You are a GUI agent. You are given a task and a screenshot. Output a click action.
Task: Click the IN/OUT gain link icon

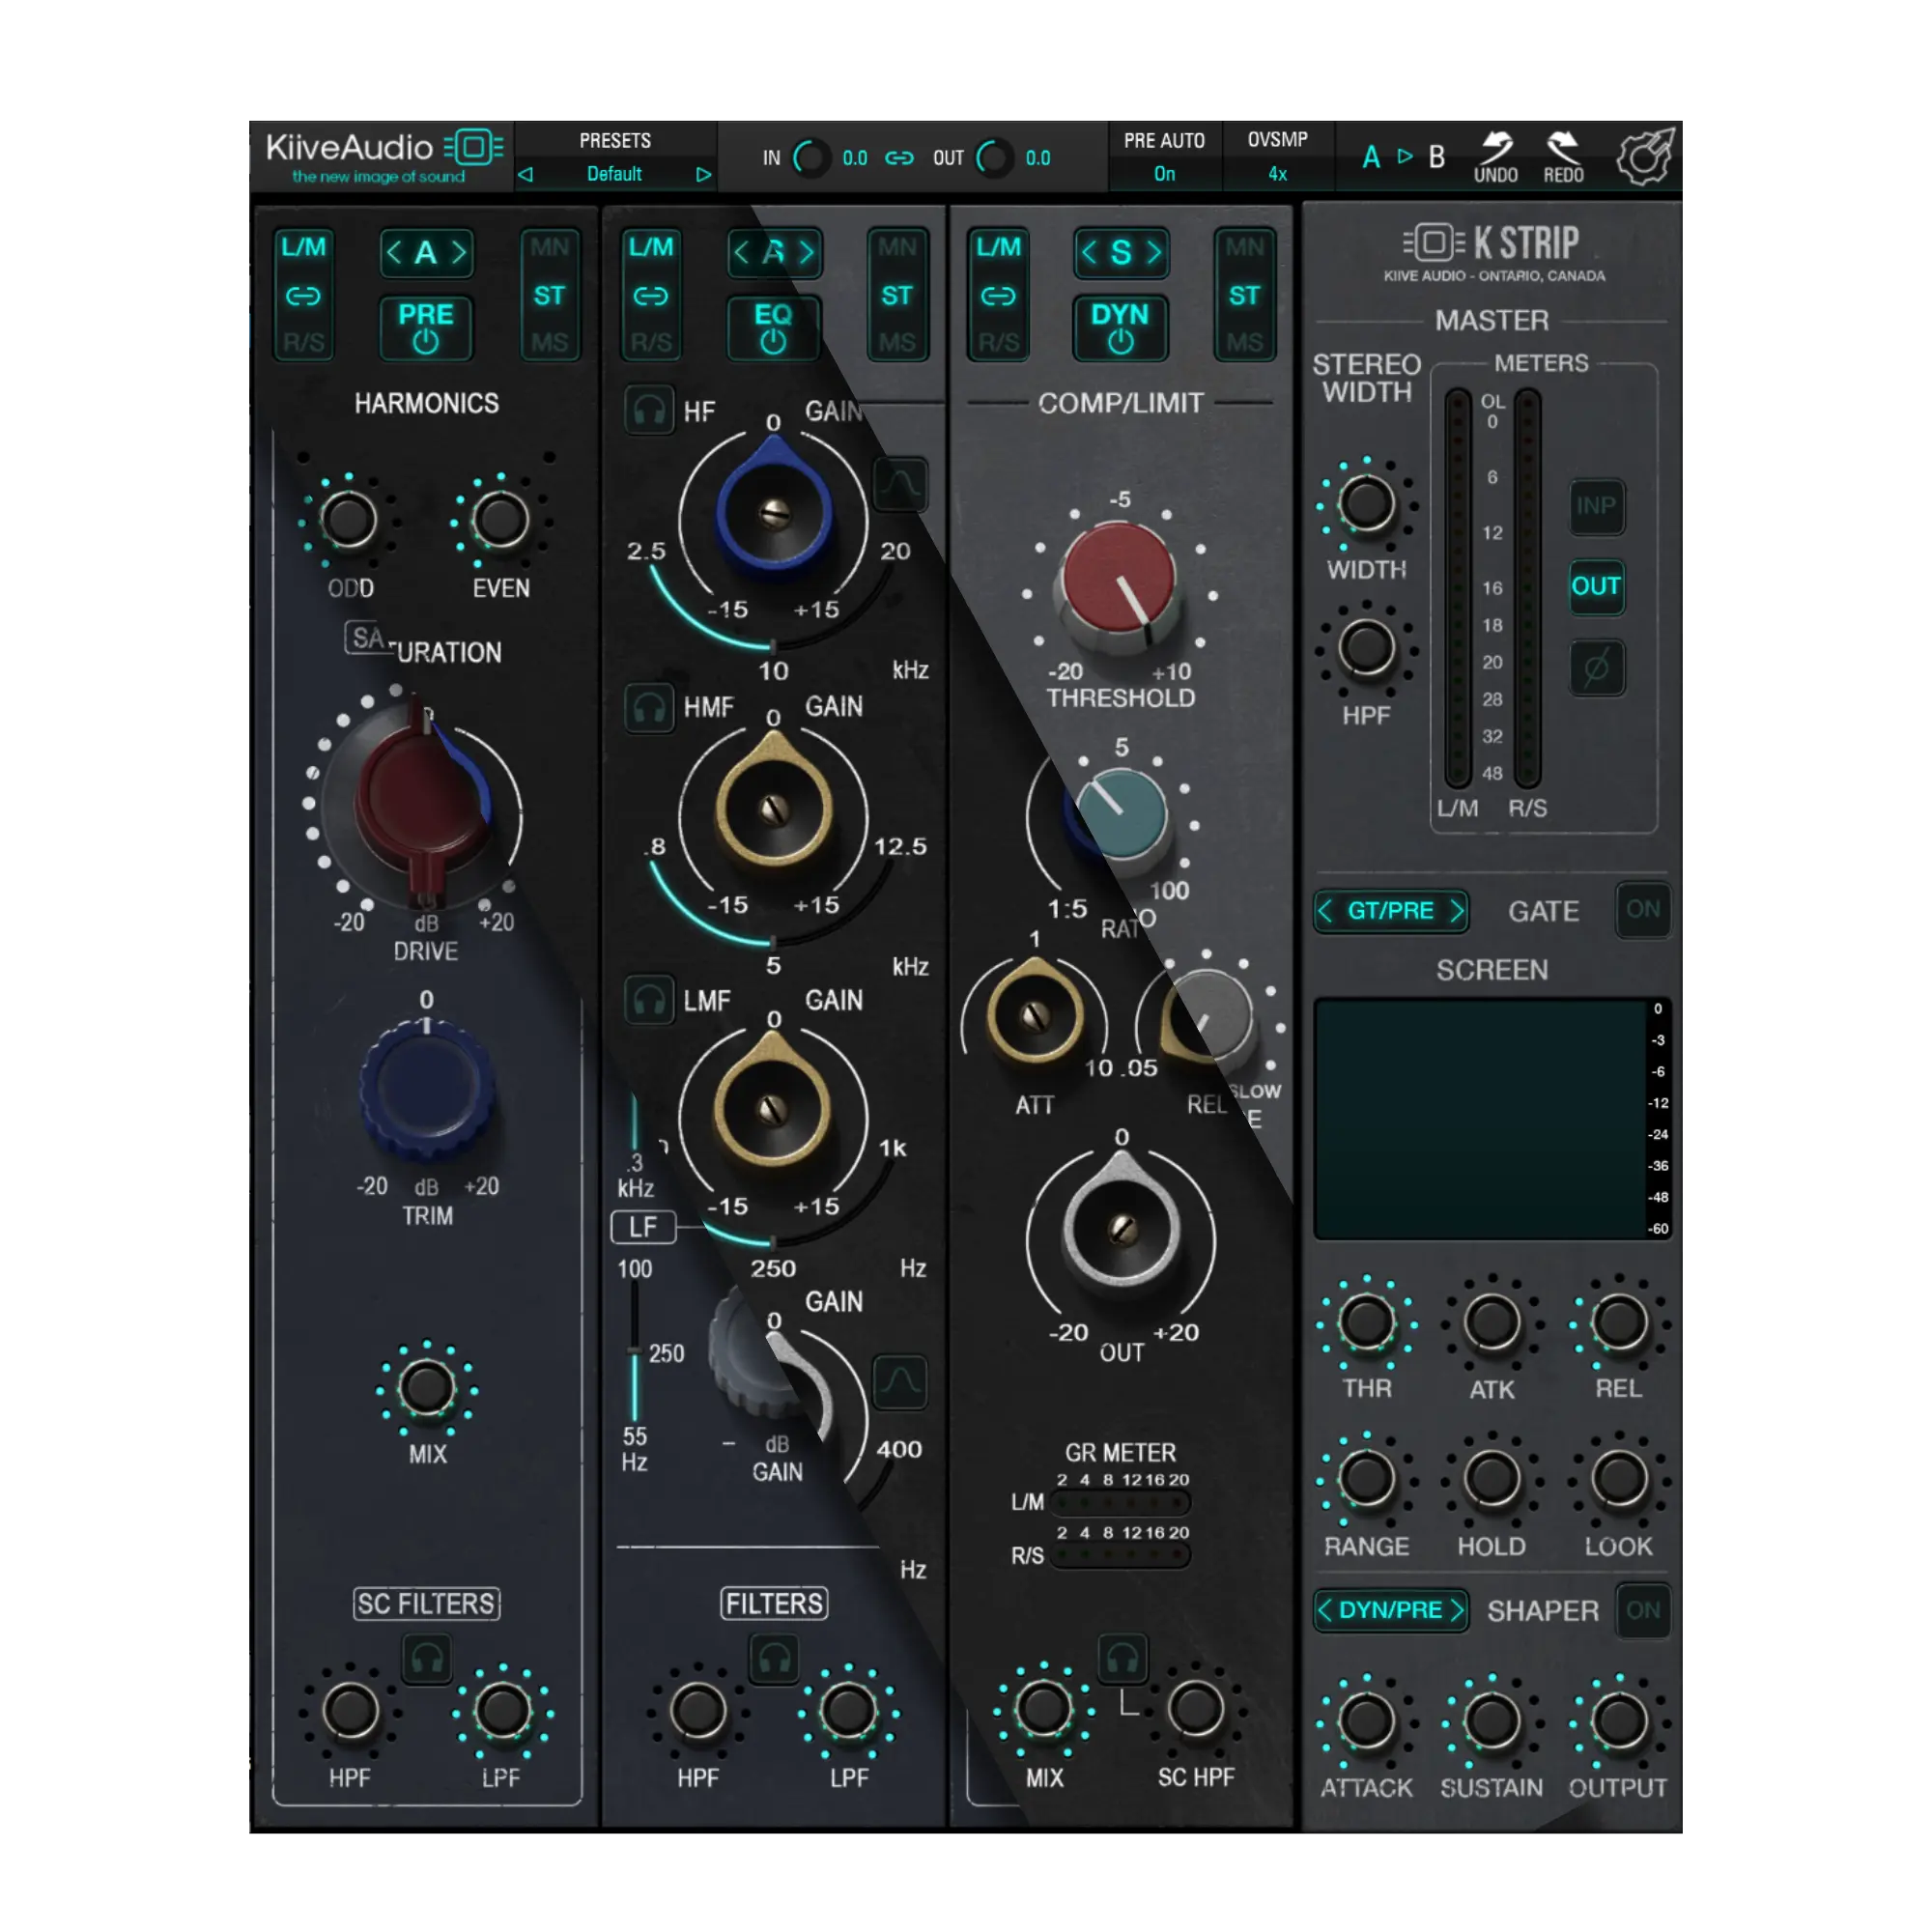coord(899,158)
